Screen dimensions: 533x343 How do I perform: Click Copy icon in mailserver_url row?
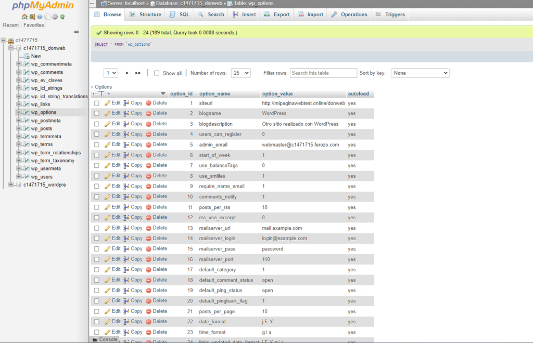pyautogui.click(x=126, y=228)
